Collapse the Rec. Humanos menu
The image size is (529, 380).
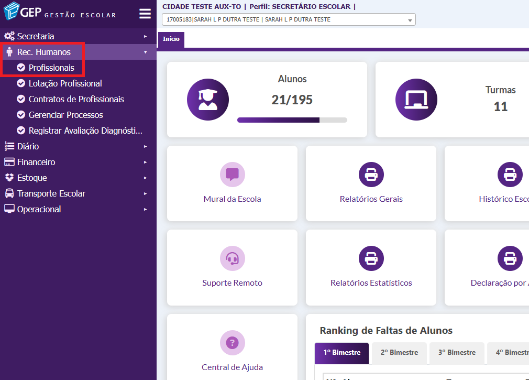tap(44, 52)
